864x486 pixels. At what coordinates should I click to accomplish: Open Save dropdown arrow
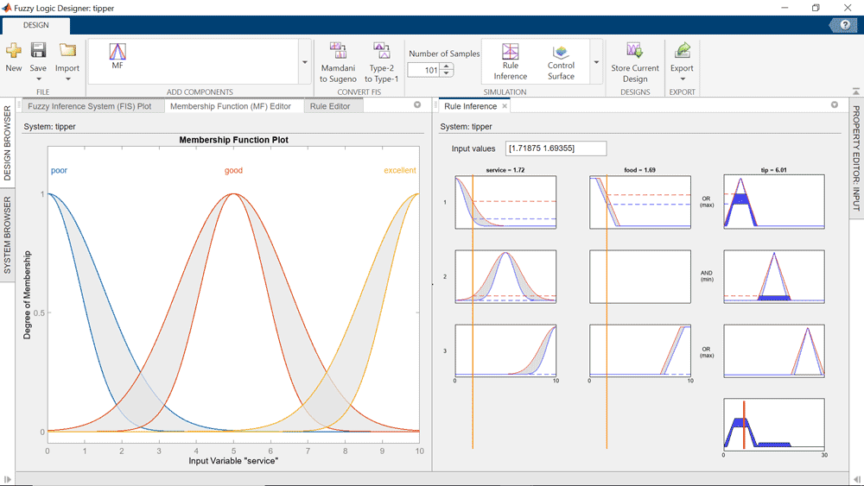coord(38,79)
